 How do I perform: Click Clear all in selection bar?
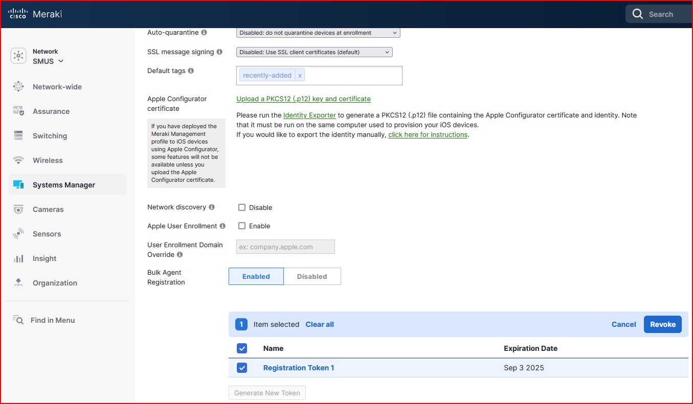[x=320, y=324]
